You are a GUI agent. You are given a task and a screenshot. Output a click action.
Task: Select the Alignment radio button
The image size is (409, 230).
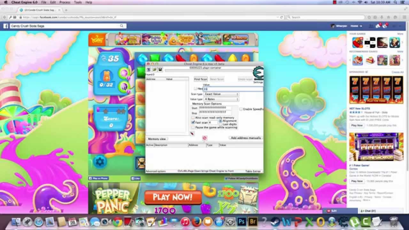220,121
